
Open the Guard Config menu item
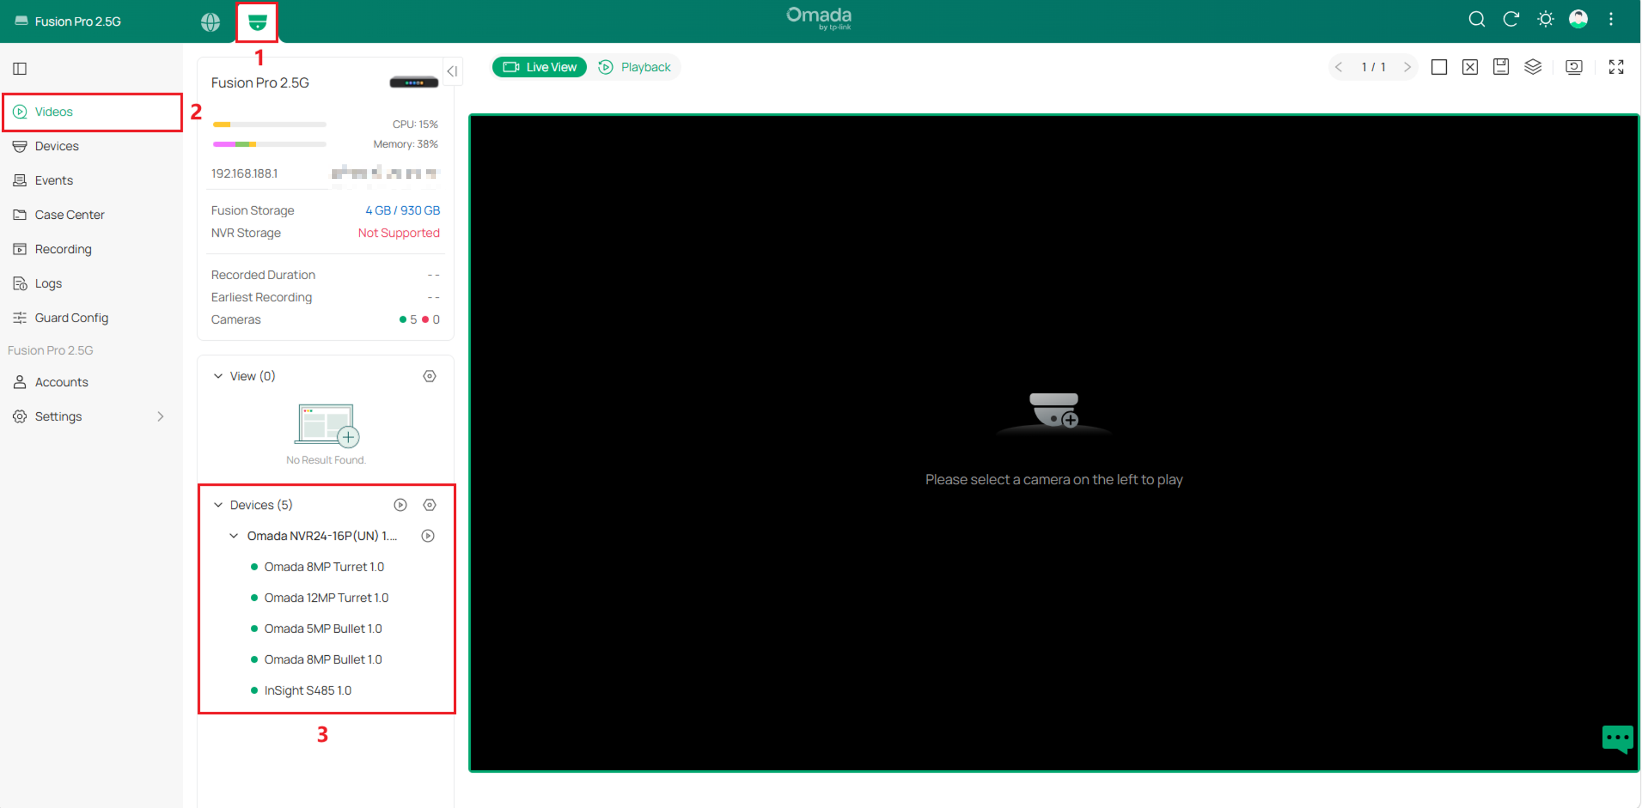pyautogui.click(x=92, y=318)
